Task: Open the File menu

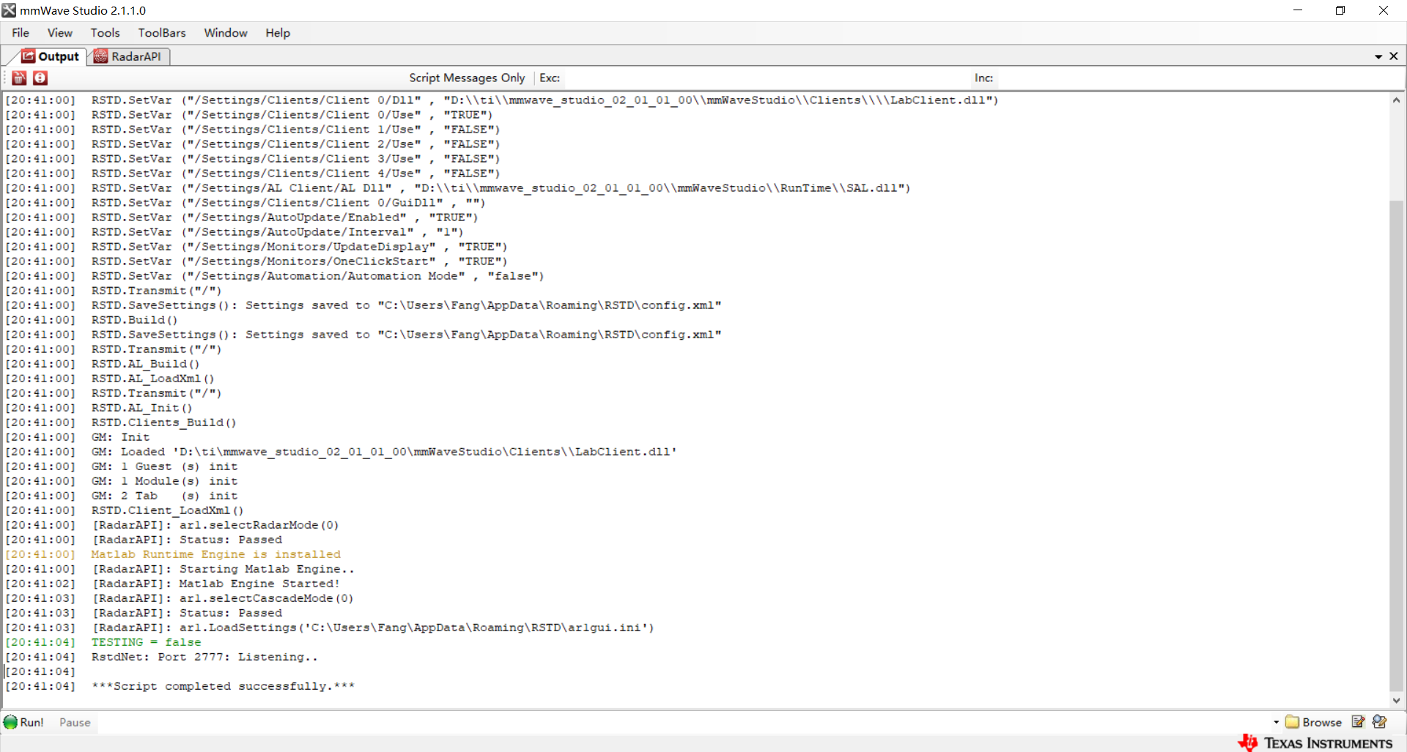Action: coord(21,33)
